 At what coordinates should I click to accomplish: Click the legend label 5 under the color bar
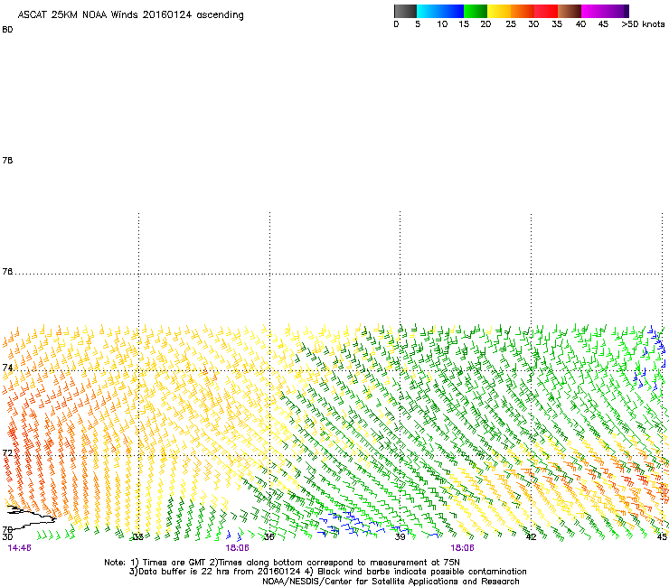418,24
